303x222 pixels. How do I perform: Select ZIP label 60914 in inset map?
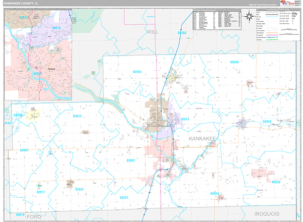point(23,18)
